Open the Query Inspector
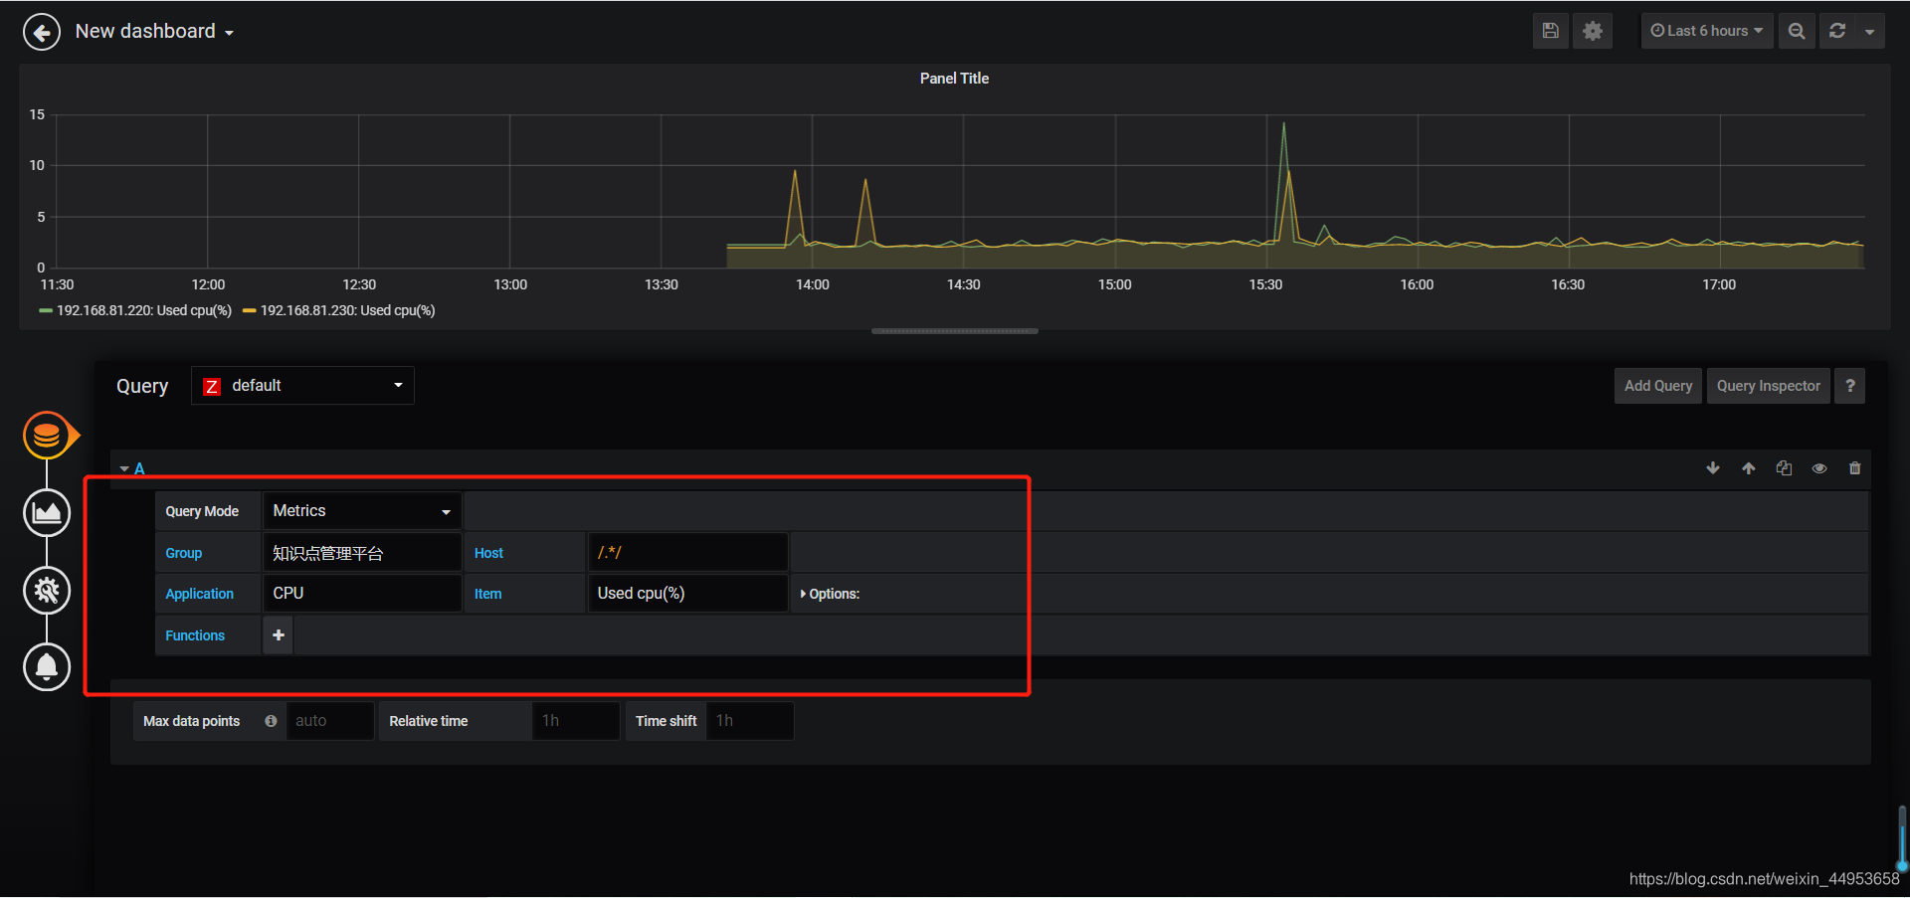The height and width of the screenshot is (898, 1910). click(x=1768, y=386)
